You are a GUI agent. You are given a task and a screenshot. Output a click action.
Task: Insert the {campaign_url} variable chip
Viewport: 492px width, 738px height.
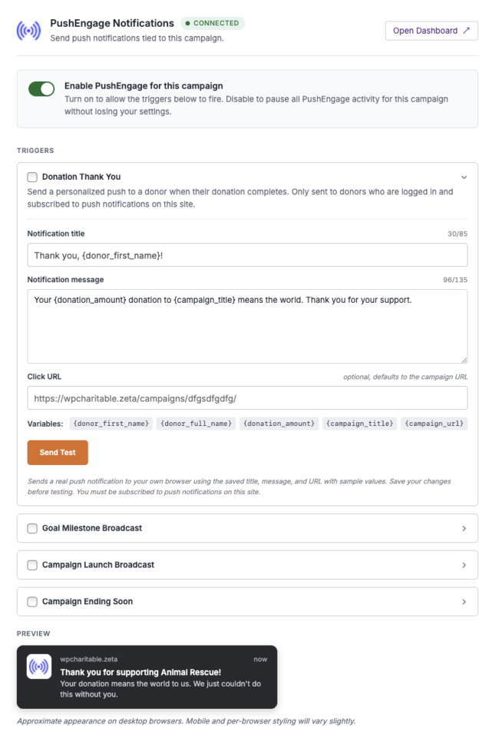pos(434,424)
